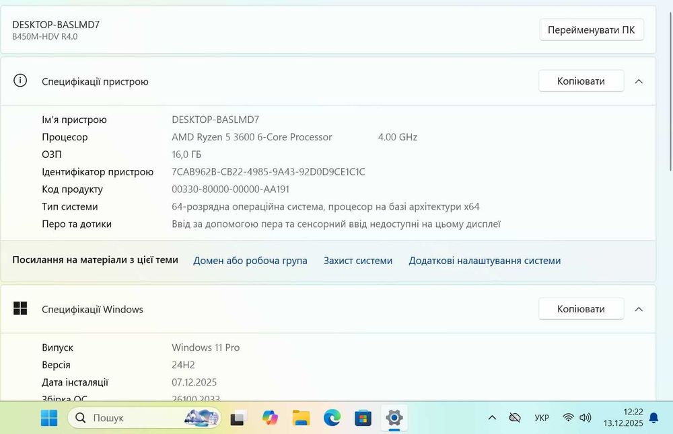This screenshot has width=673, height=434.
Task: Open the Wi-Fi network tray icon
Action: tap(568, 417)
